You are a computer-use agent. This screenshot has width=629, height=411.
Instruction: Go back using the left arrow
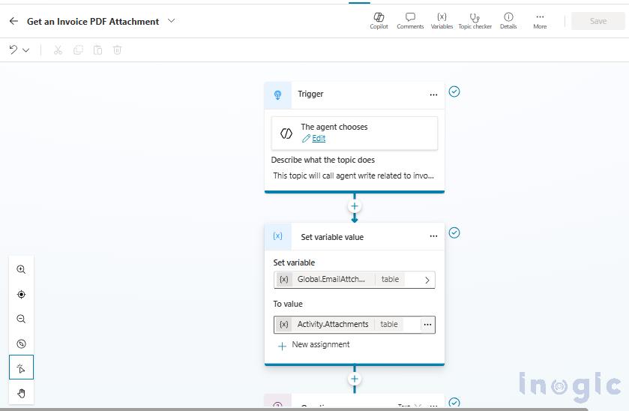(x=13, y=21)
